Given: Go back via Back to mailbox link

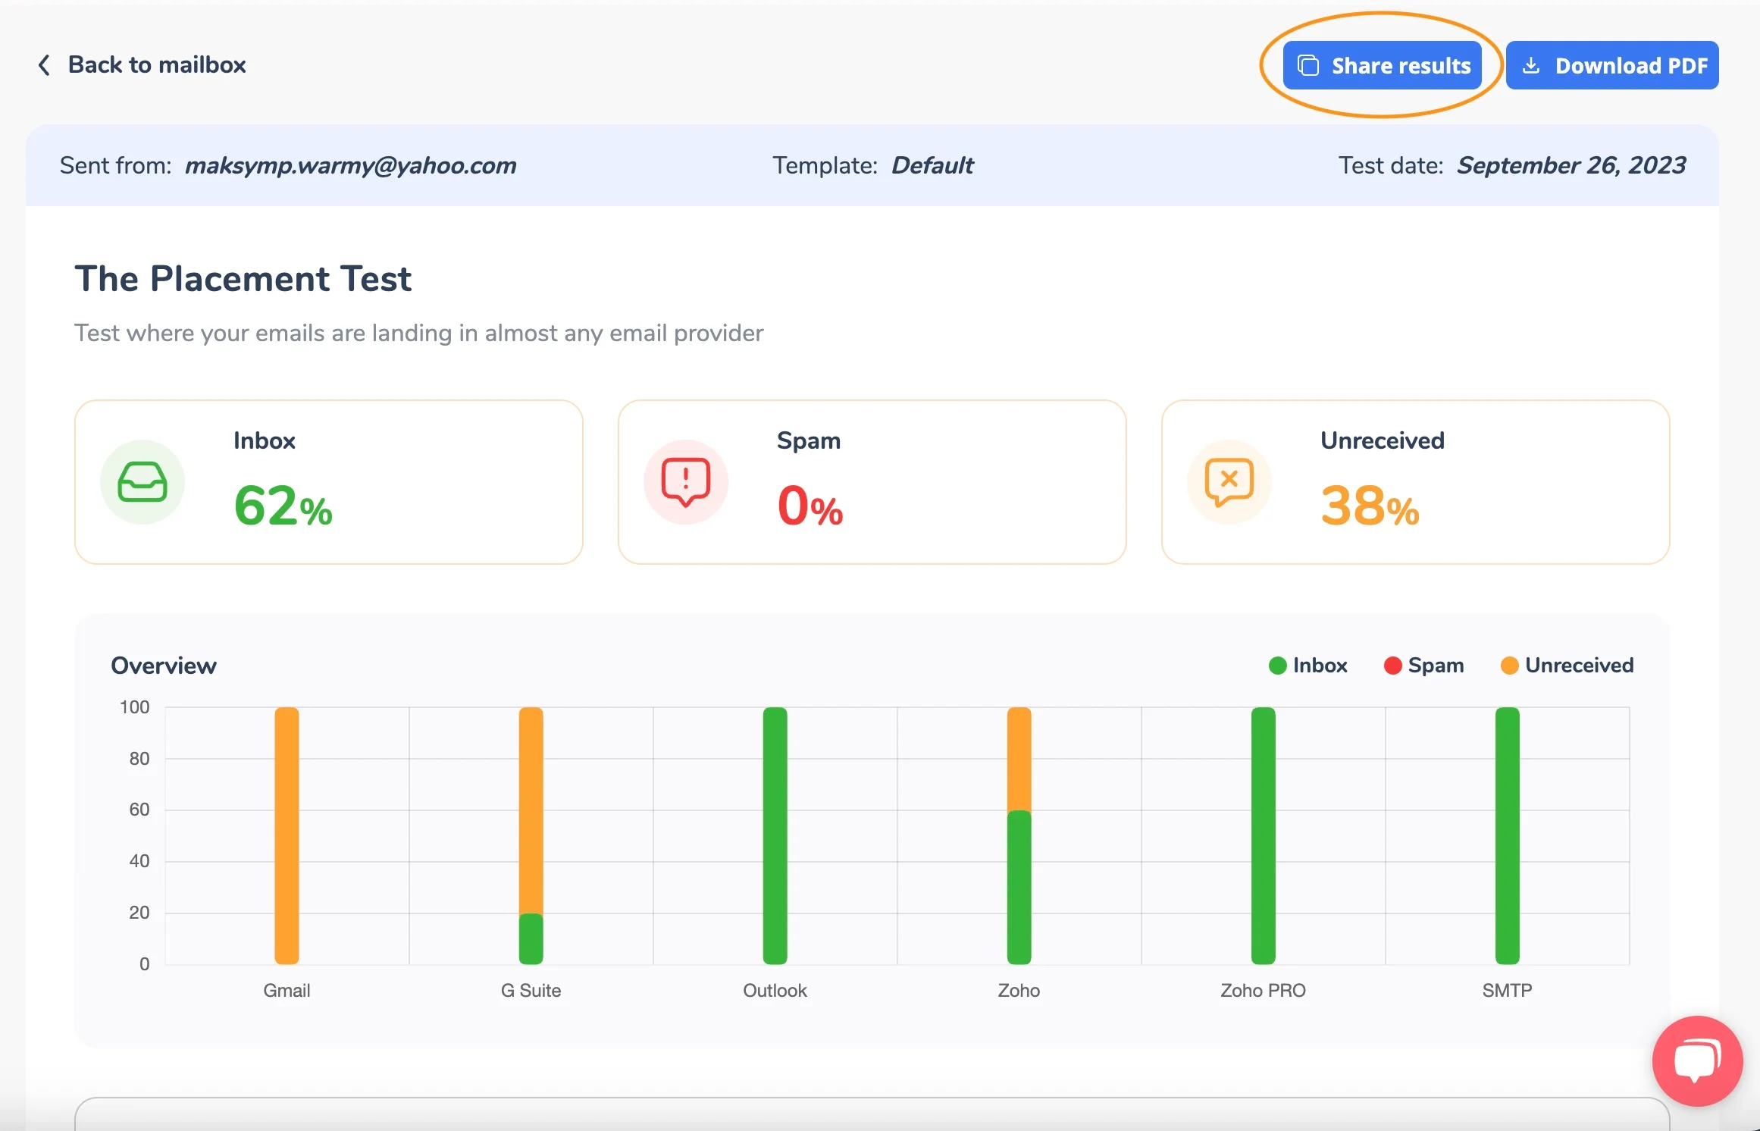Looking at the screenshot, I should point(157,65).
